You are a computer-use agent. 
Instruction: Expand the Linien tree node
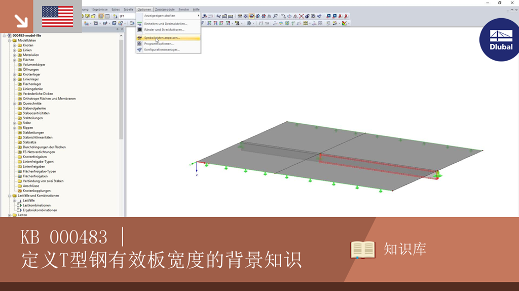point(15,50)
